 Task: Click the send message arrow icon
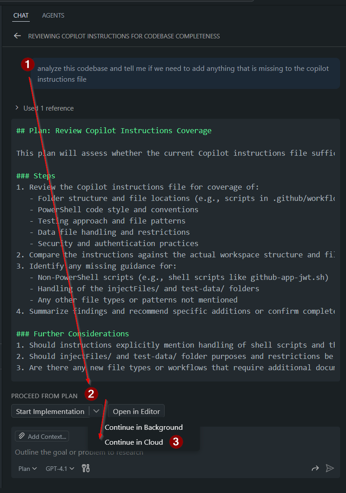click(330, 468)
